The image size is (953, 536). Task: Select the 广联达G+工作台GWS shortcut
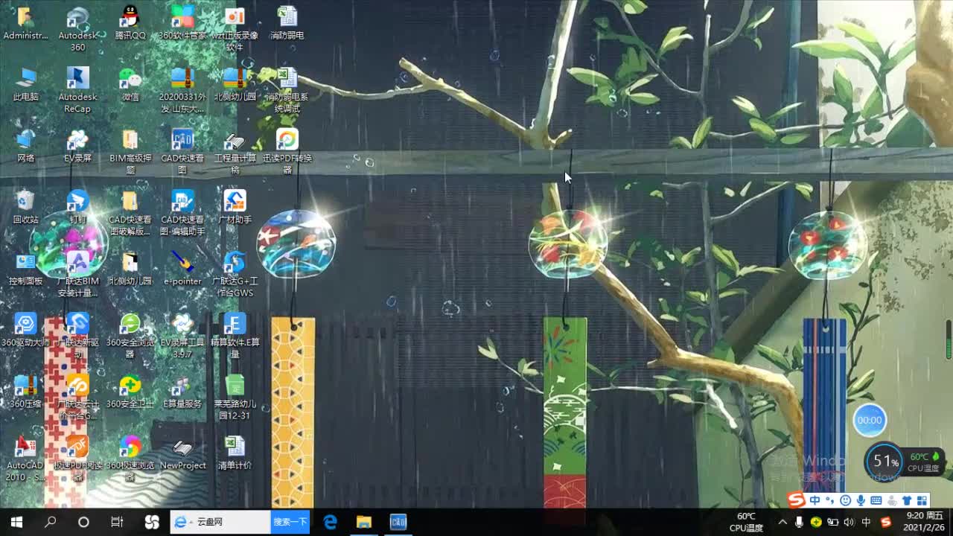pos(235,274)
